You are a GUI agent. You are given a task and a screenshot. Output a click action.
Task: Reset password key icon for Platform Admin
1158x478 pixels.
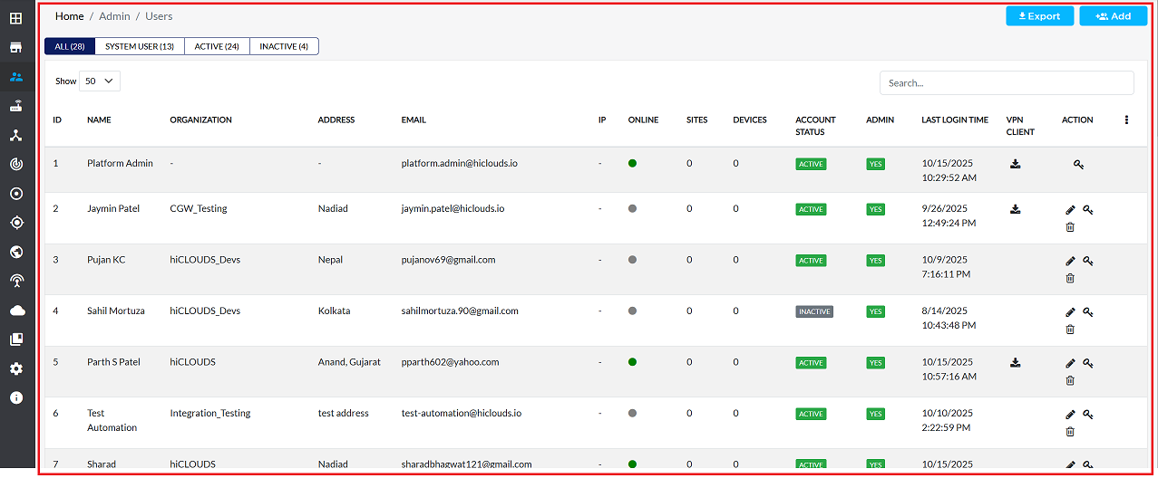(x=1078, y=165)
